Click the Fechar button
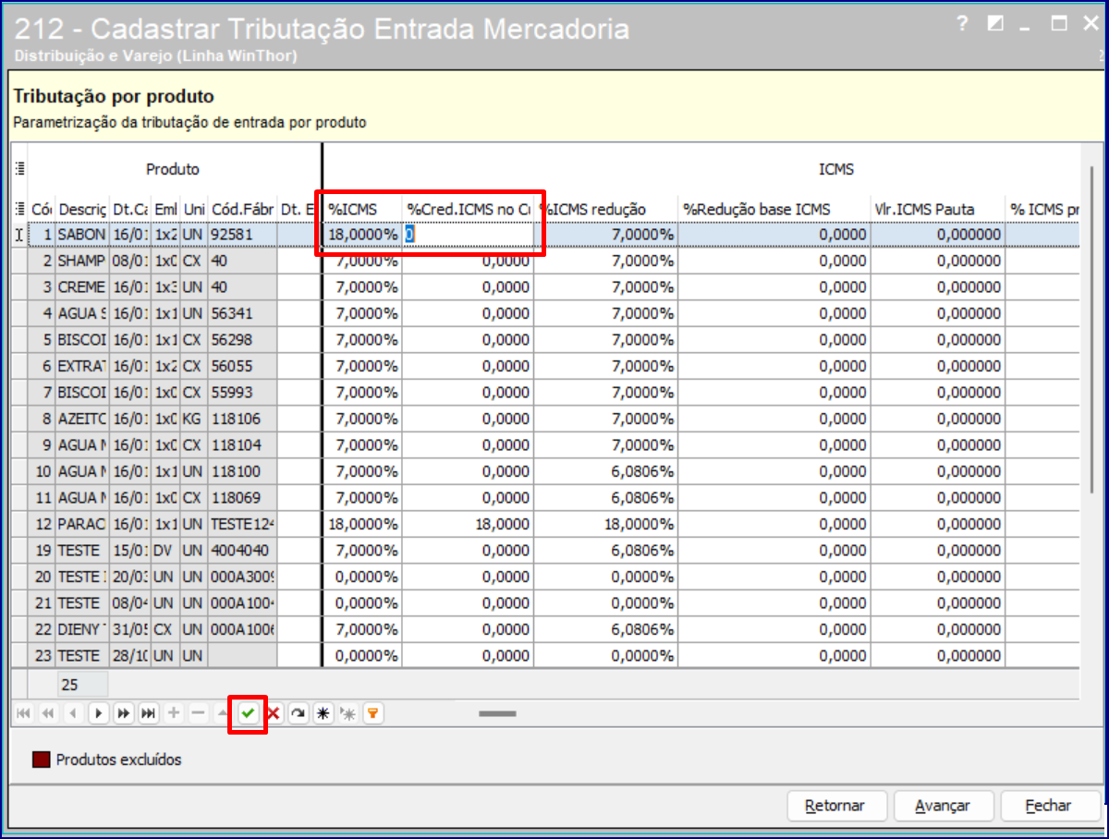The width and height of the screenshot is (1109, 839). [x=1048, y=806]
